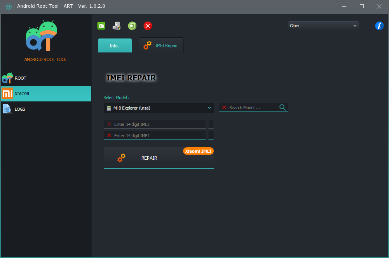Switch to the IMEI Repair tab
389x258 pixels.
coord(161,45)
